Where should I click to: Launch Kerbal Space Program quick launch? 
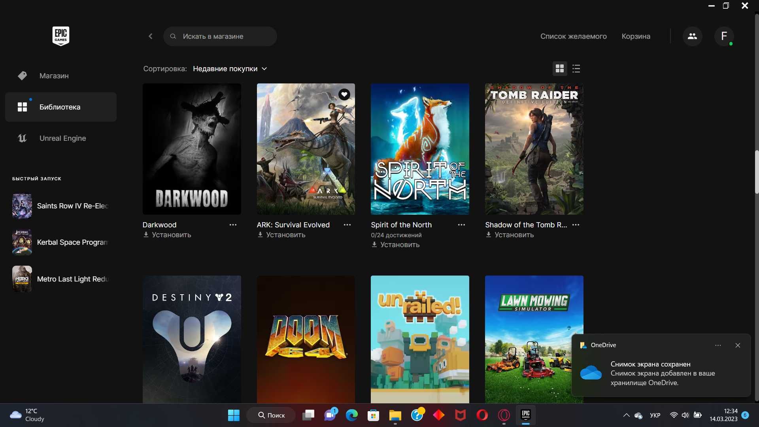click(x=61, y=242)
